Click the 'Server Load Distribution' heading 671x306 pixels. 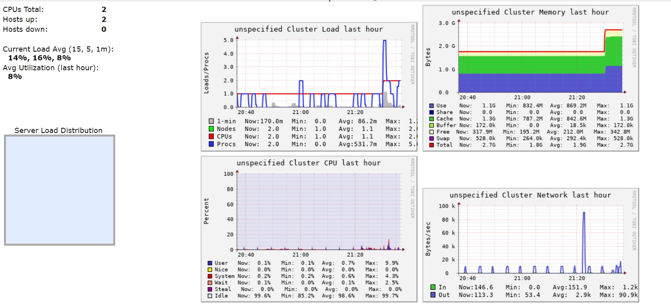[x=58, y=131]
